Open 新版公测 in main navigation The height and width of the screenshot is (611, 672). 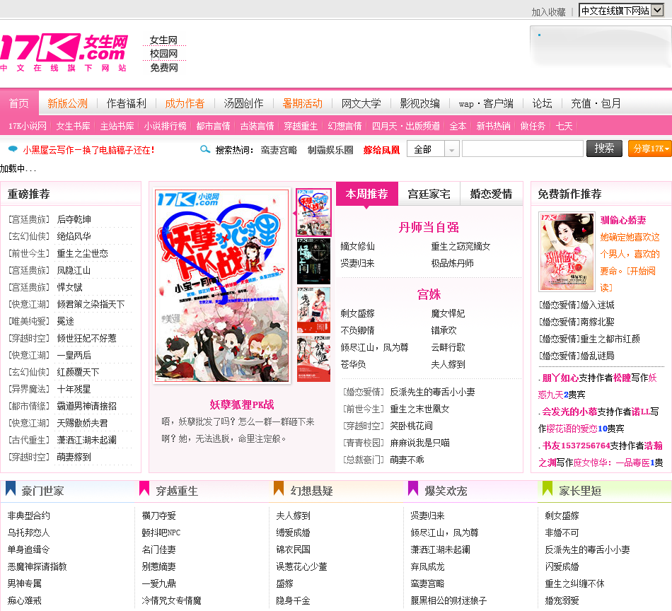click(x=68, y=103)
